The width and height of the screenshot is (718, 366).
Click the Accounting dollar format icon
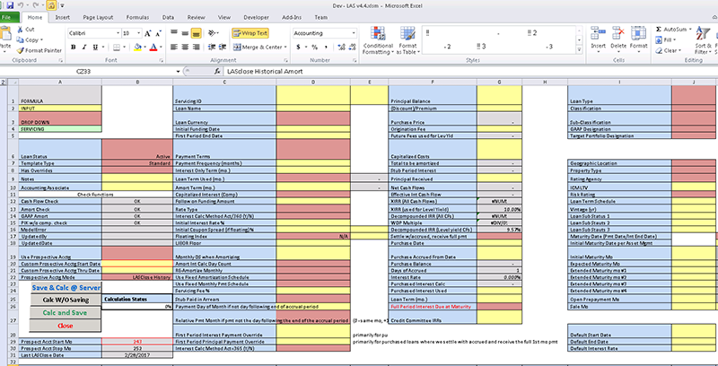(x=299, y=48)
